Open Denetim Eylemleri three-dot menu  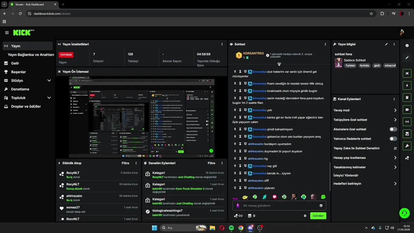222,163
